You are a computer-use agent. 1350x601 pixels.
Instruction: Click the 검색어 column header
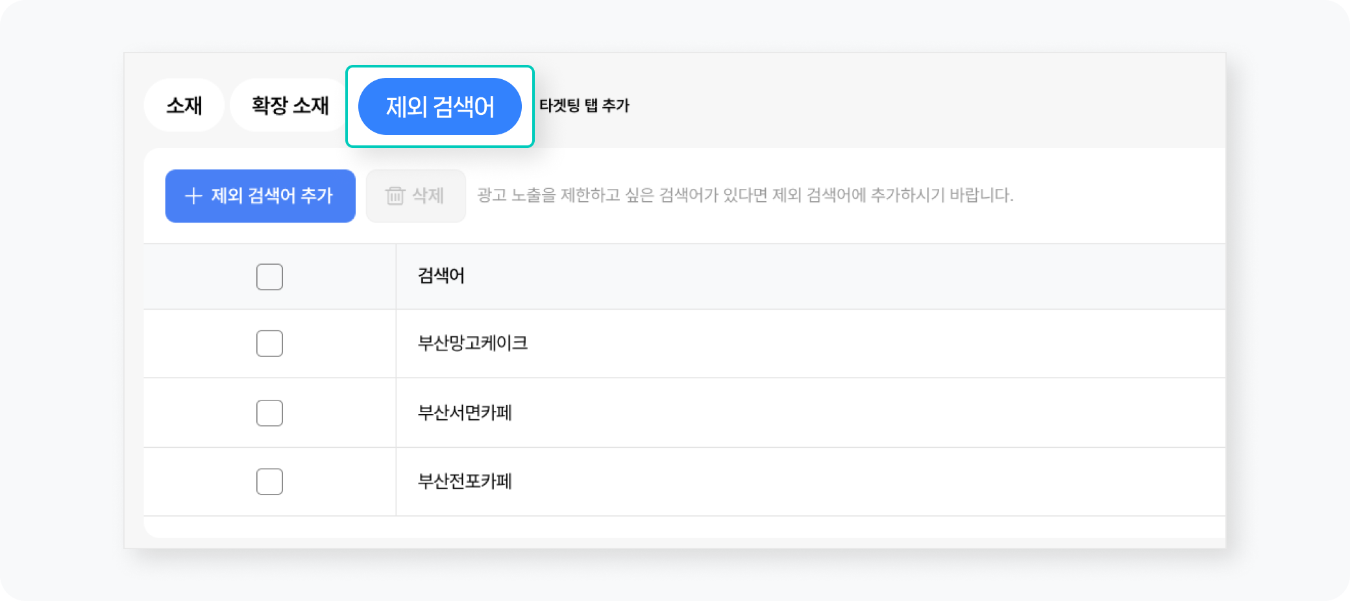coord(441,276)
